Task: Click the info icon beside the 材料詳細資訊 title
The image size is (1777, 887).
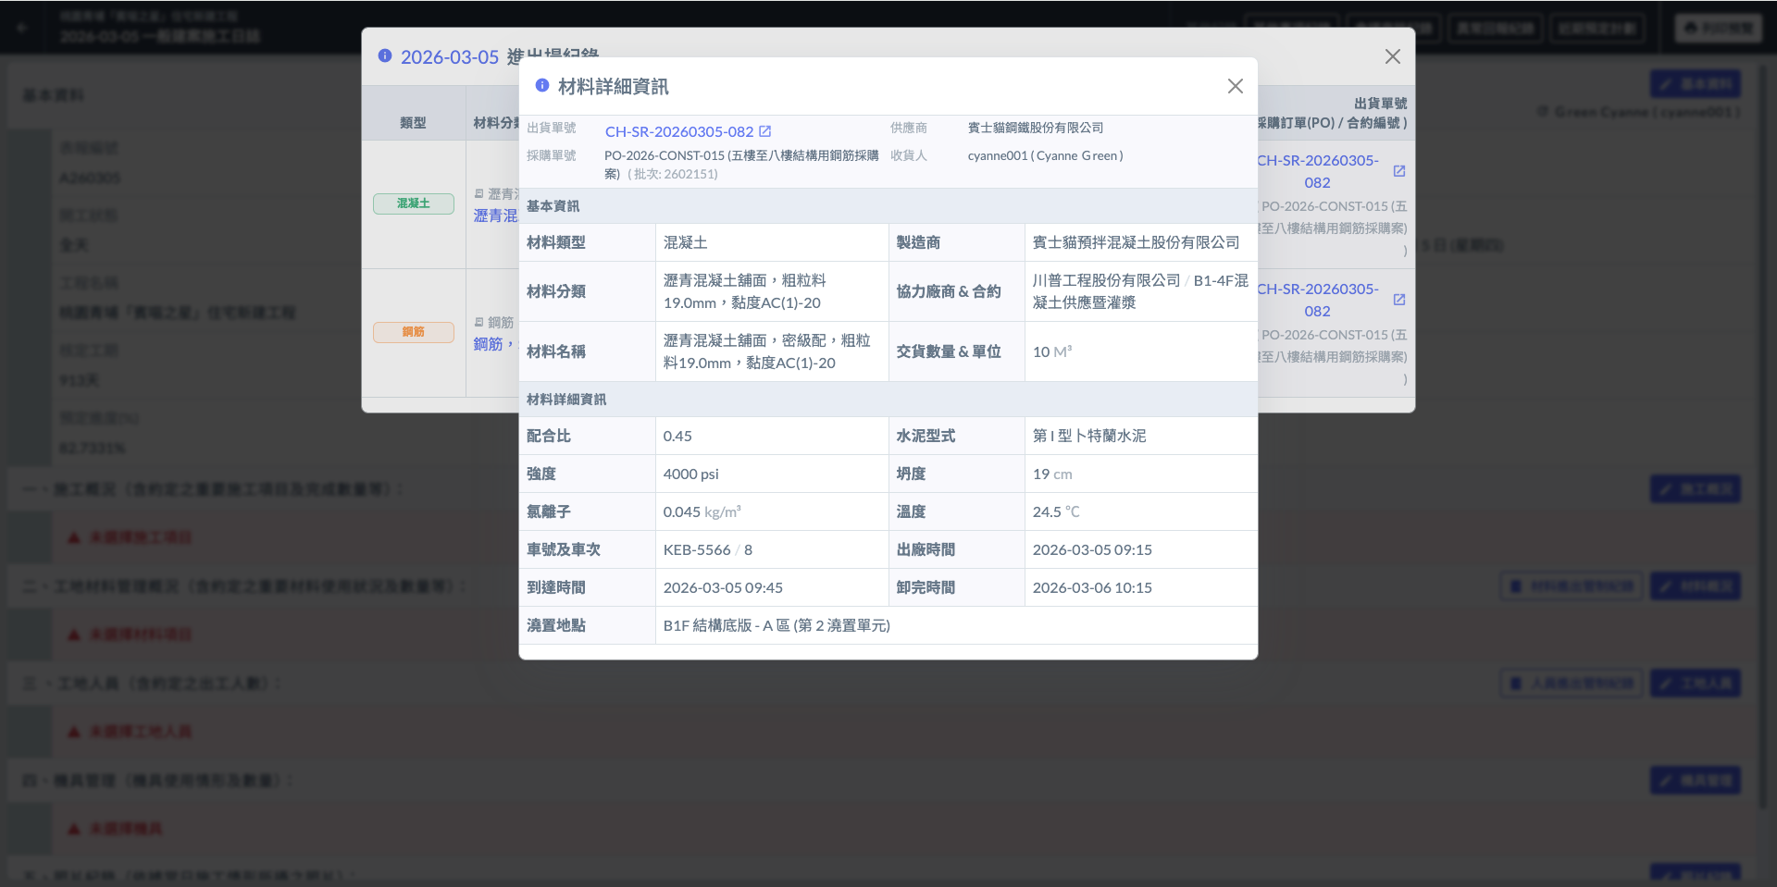Action: point(542,85)
